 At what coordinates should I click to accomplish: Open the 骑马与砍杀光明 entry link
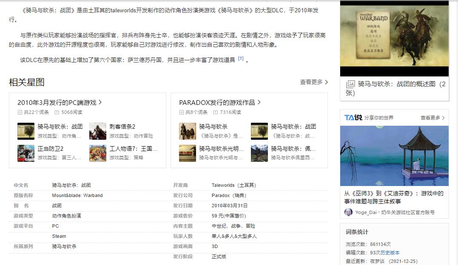coord(222,149)
